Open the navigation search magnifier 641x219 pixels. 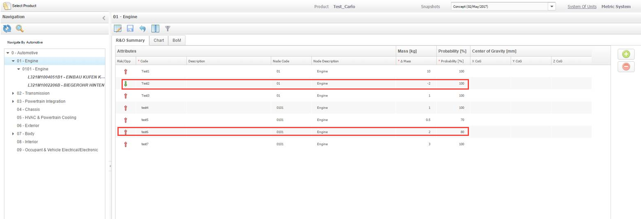20,29
